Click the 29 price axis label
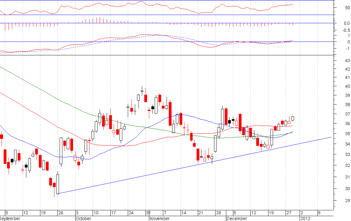The height and width of the screenshot is (221, 351). coord(347,201)
